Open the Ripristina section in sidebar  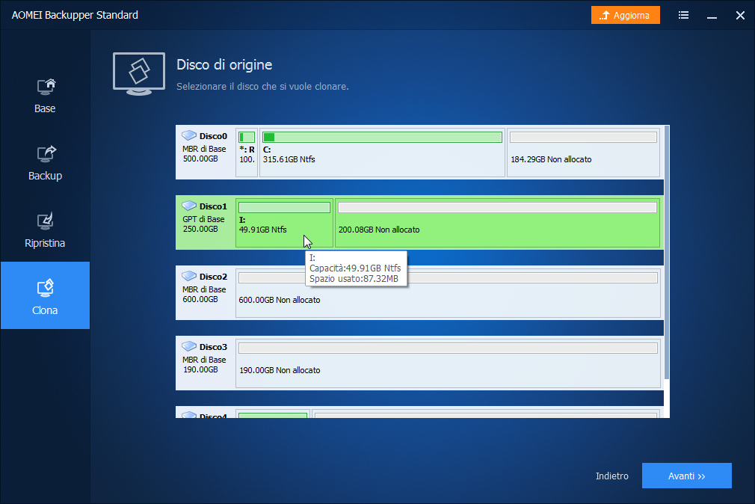pos(45,231)
